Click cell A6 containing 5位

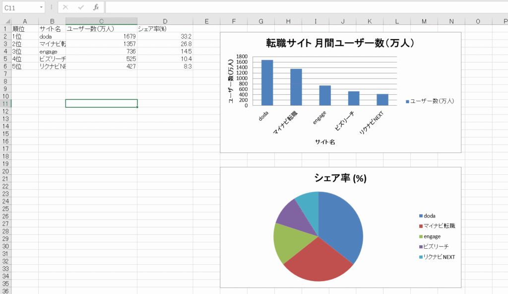[25, 66]
